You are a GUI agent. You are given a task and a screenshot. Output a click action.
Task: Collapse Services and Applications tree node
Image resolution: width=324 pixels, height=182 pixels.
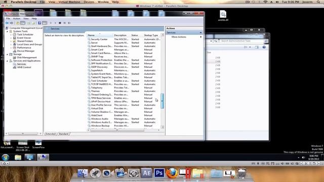(8, 61)
